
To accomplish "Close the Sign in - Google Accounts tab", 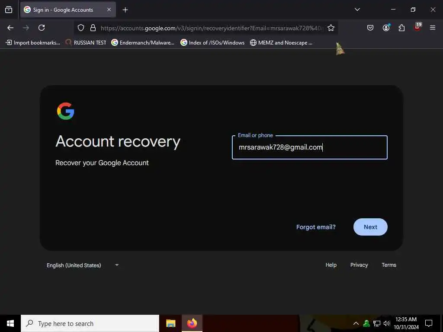I will (109, 10).
